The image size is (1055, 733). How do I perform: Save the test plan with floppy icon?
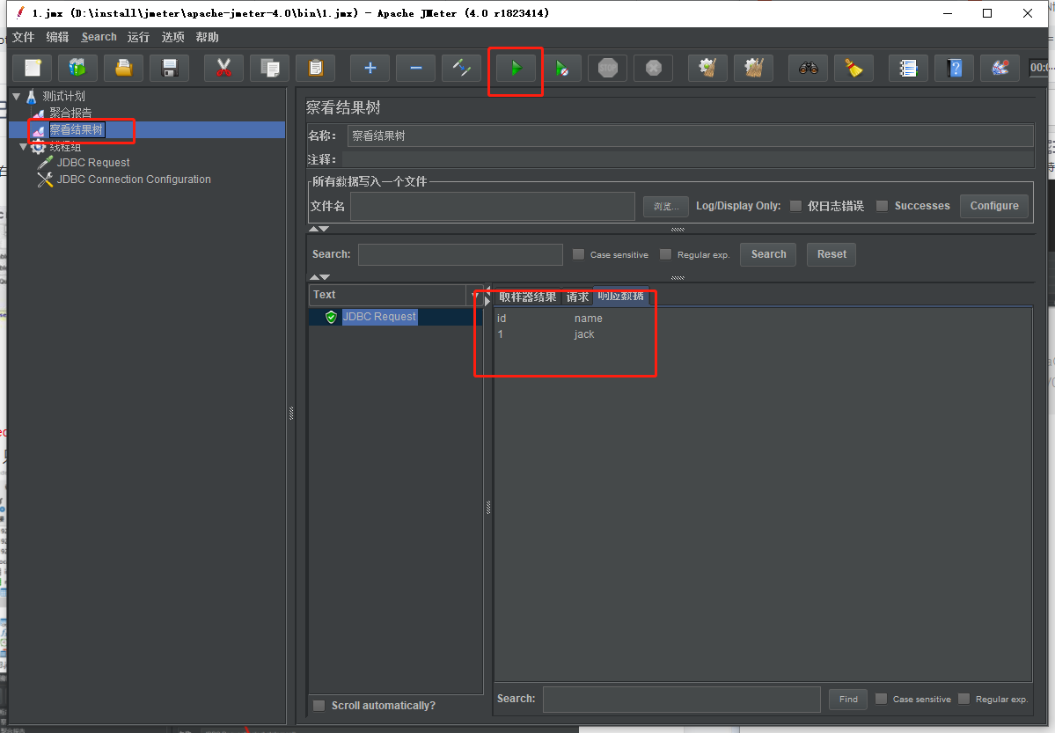170,68
